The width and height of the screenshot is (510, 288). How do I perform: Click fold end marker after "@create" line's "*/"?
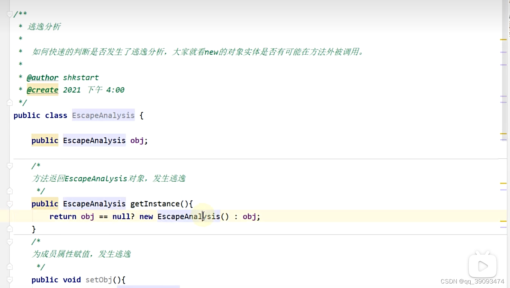click(x=10, y=102)
